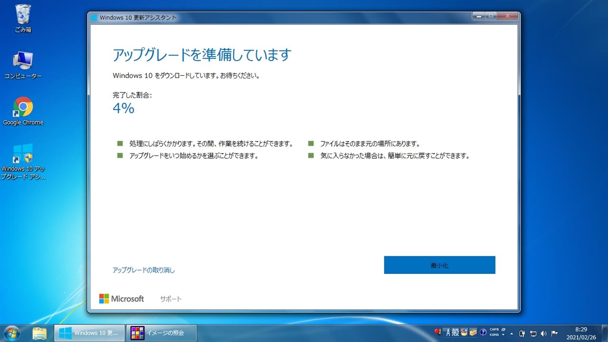Click the アップグレードの取り消し link
This screenshot has width=608, height=342.
pyautogui.click(x=143, y=270)
